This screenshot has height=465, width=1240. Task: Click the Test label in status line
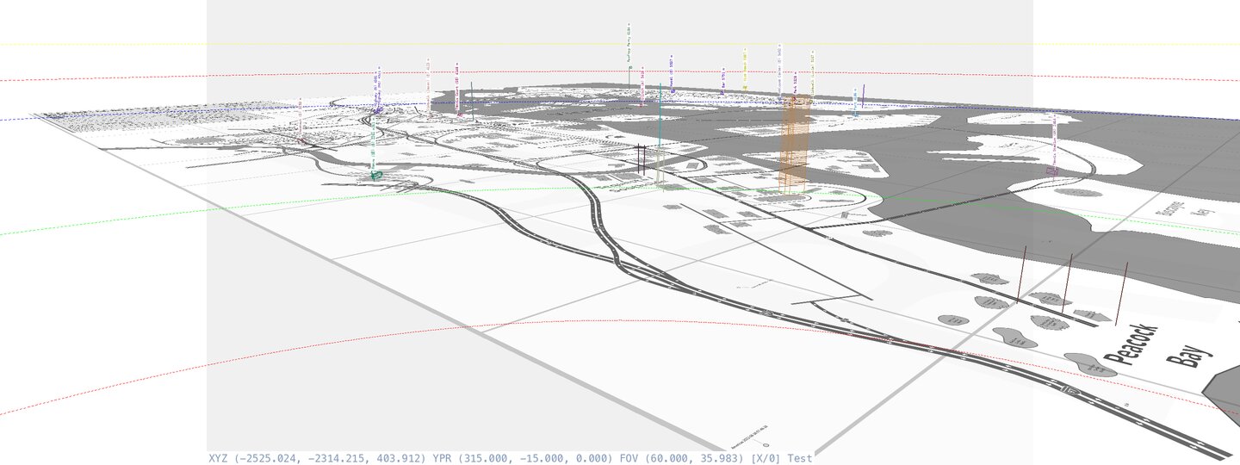click(799, 458)
